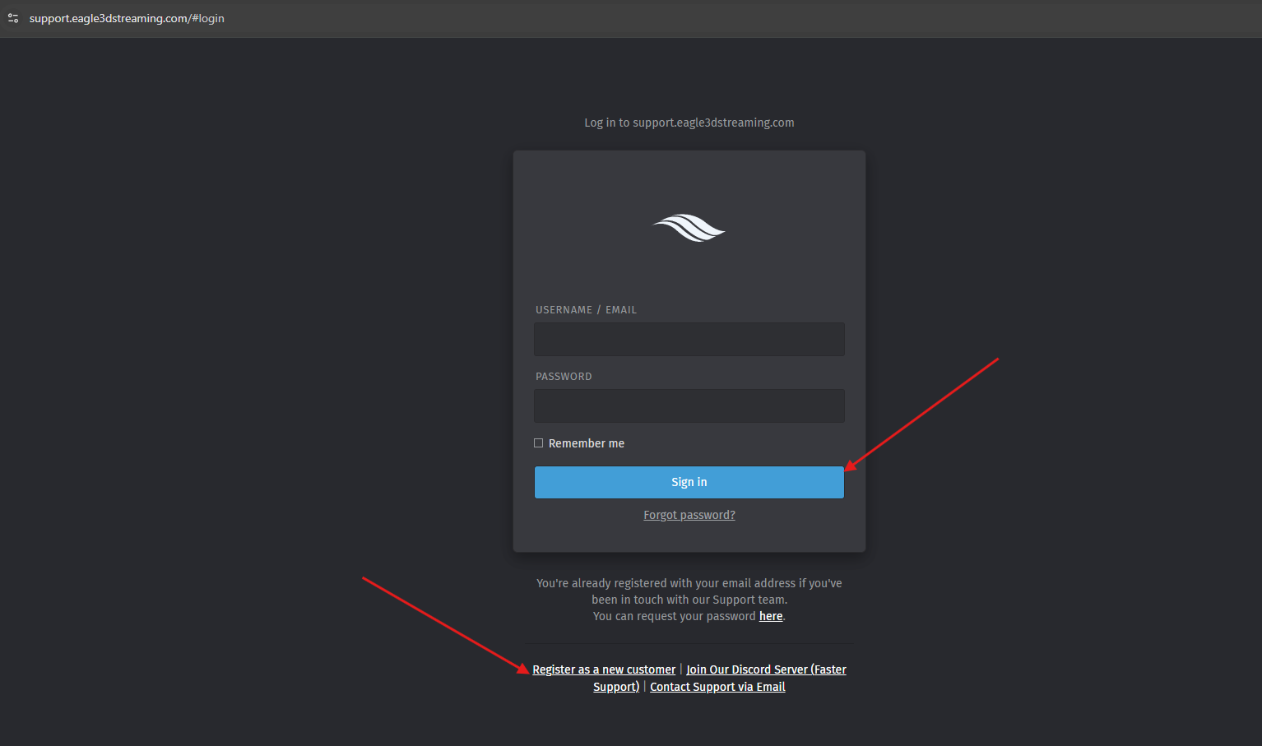The image size is (1262, 746).
Task: Open the Forgot password? link
Action: 689,515
